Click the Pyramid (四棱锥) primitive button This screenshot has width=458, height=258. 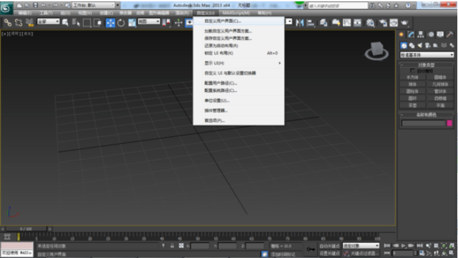[x=440, y=98]
